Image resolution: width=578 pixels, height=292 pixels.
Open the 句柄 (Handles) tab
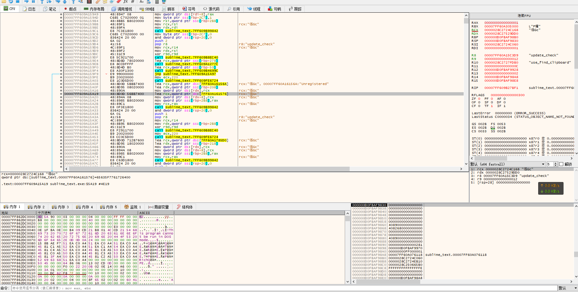[x=275, y=9]
